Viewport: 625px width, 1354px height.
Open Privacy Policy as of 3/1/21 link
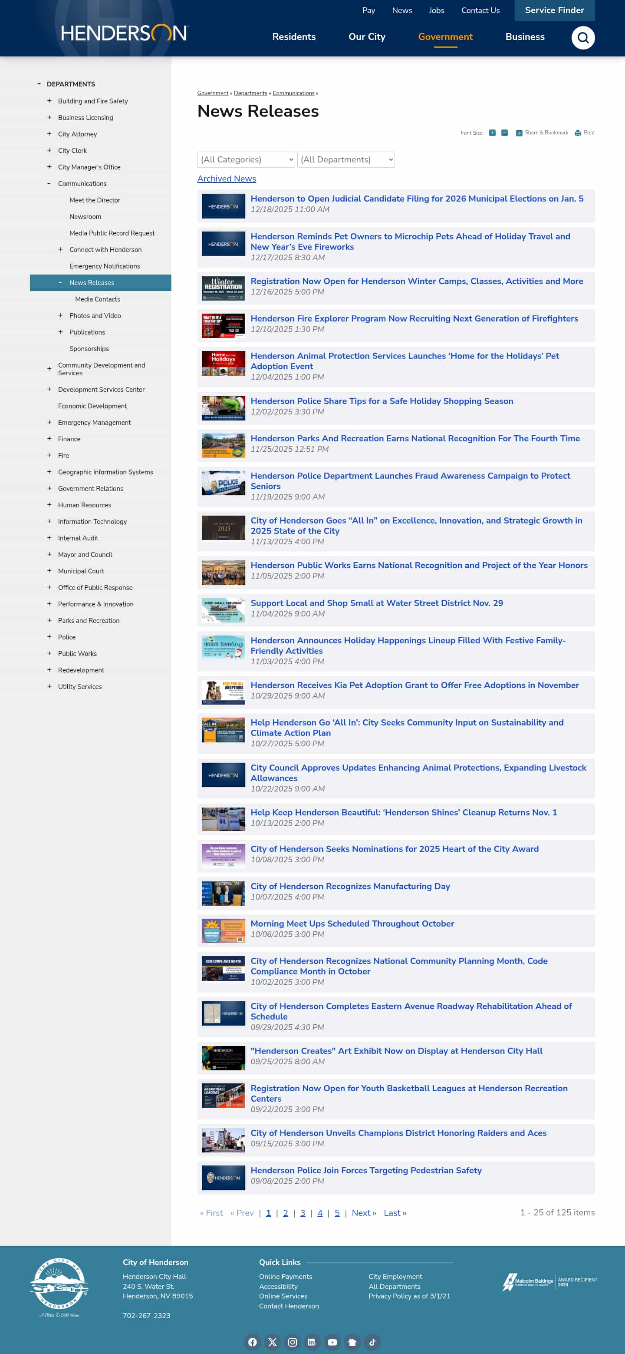[x=409, y=1296]
